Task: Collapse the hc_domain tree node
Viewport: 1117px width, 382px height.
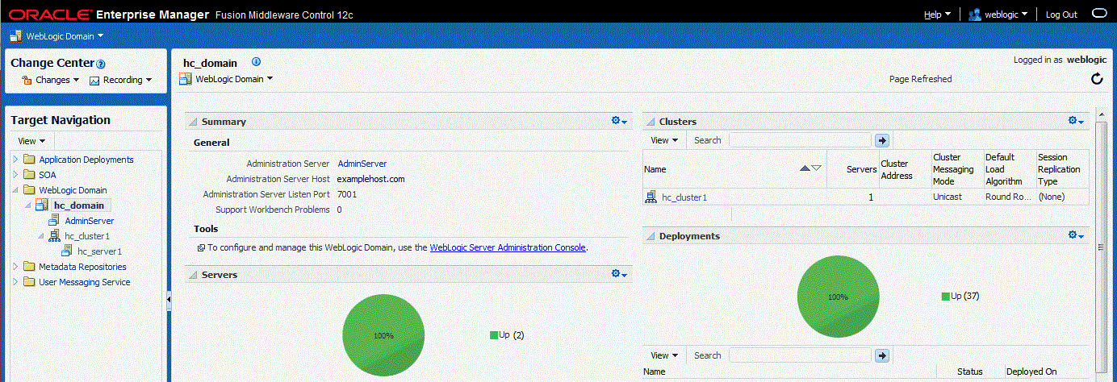Action: click(28, 206)
